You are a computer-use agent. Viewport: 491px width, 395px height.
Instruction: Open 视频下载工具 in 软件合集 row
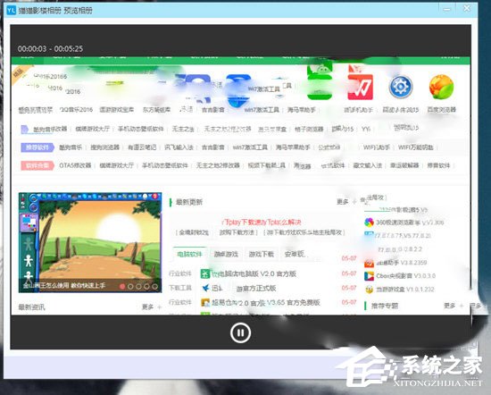click(x=267, y=165)
